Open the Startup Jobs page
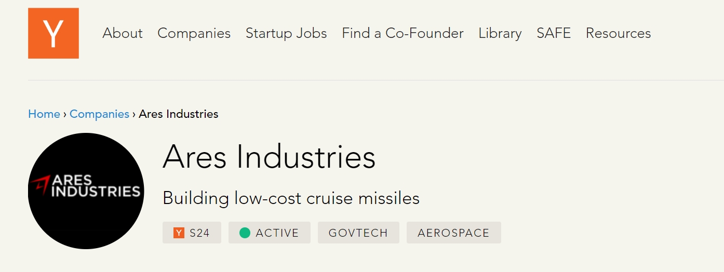Screen dimensions: 724x272 tap(286, 33)
